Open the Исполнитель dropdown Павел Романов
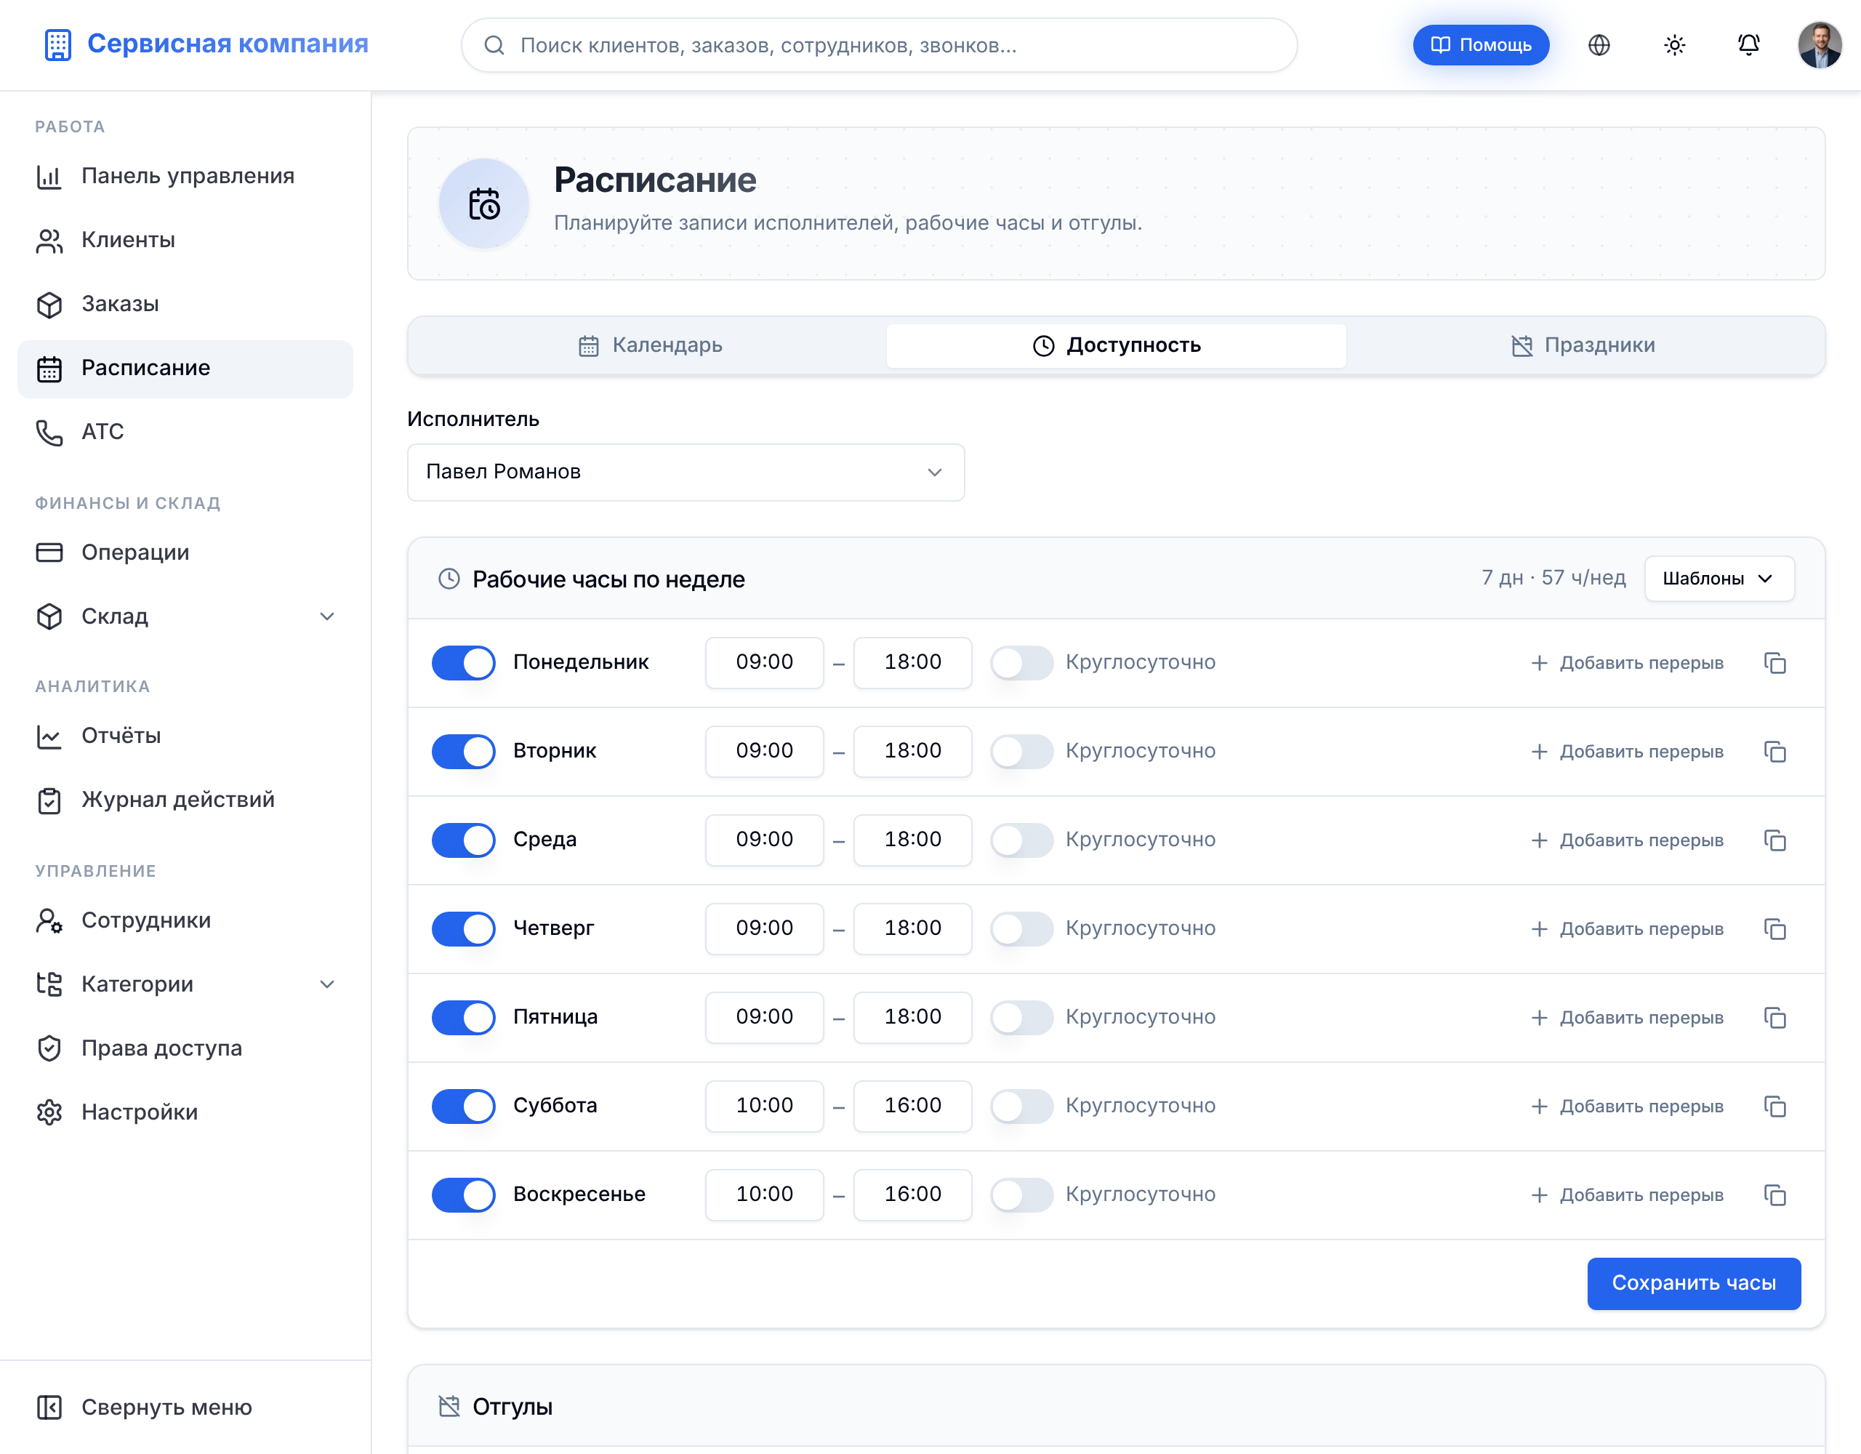Screen dimensions: 1861x1454 (686, 472)
